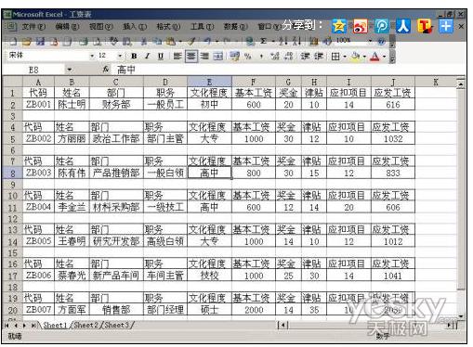Screen dimensions: 473x347
Task: Click the center align icon
Action: pyautogui.click(x=191, y=56)
